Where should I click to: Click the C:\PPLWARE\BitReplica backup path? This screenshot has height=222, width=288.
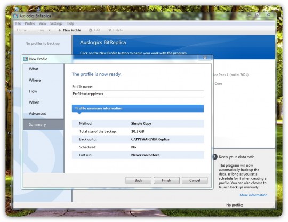point(150,139)
